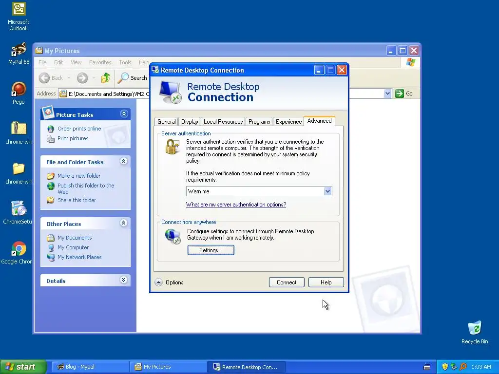Click the Make a new folder link
Viewport: 499px width, 374px height.
pyautogui.click(x=79, y=176)
